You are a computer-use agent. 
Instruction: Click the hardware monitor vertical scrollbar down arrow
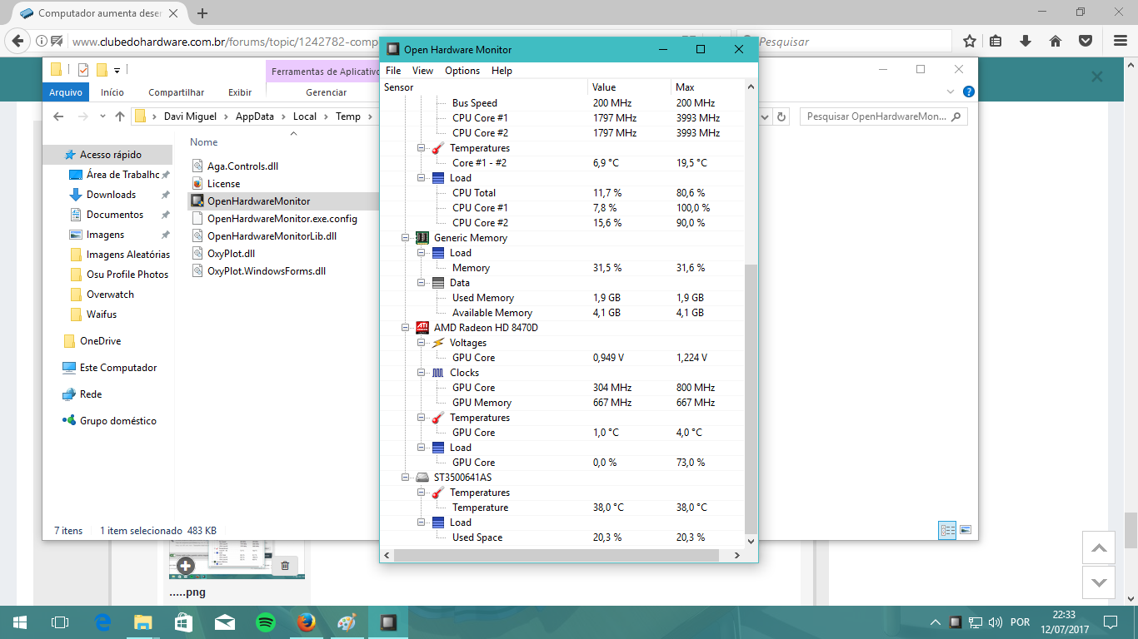pos(751,541)
